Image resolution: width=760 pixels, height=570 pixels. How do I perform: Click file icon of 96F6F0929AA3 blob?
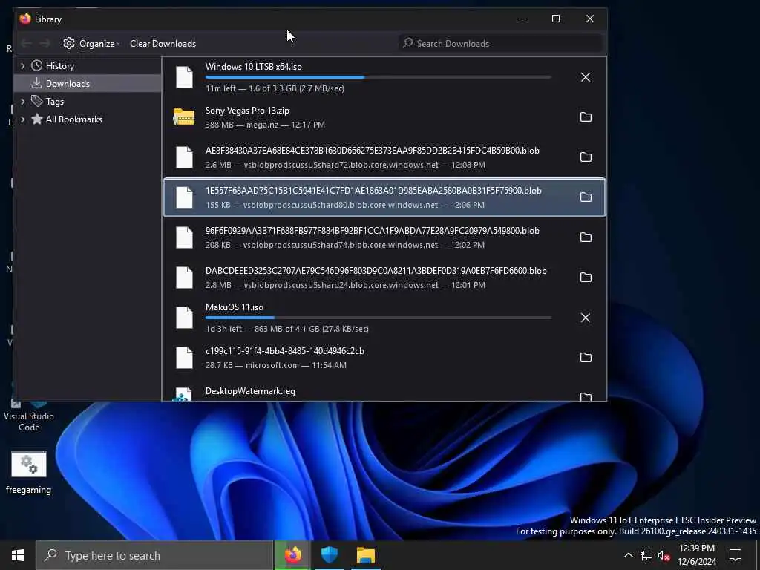[184, 237]
